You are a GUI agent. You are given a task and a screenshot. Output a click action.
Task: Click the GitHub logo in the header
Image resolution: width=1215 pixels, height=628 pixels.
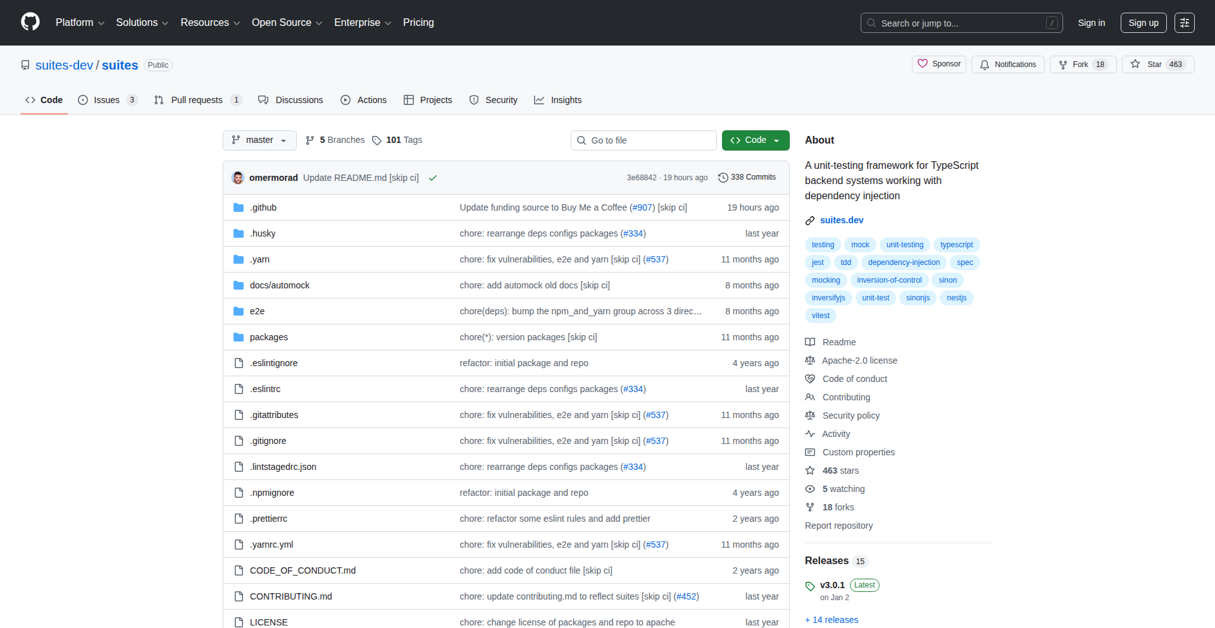[x=29, y=22]
